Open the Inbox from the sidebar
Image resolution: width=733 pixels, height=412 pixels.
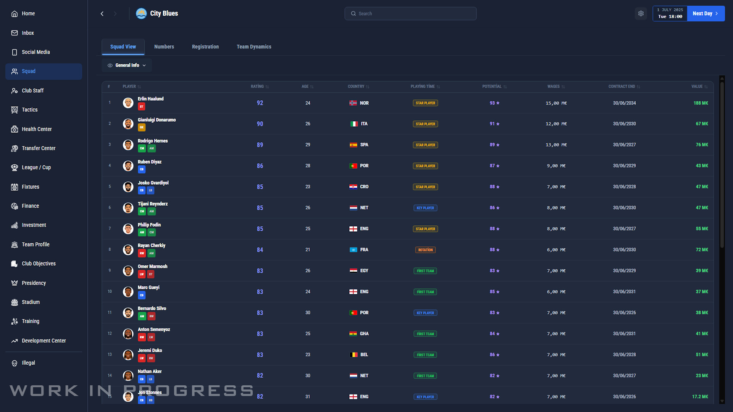27,33
